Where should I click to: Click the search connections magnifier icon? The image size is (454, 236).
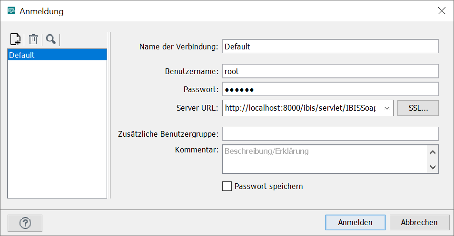pyautogui.click(x=51, y=39)
